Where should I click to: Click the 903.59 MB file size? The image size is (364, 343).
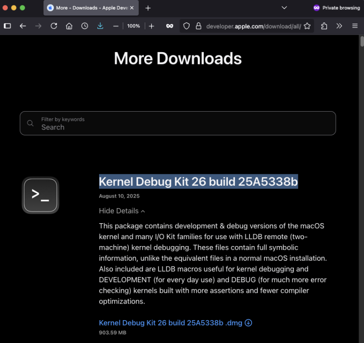(113, 332)
